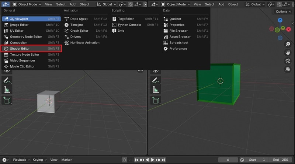Click the Python Console terminal icon
Screen dimensions: 295x164
click(x=114, y=25)
